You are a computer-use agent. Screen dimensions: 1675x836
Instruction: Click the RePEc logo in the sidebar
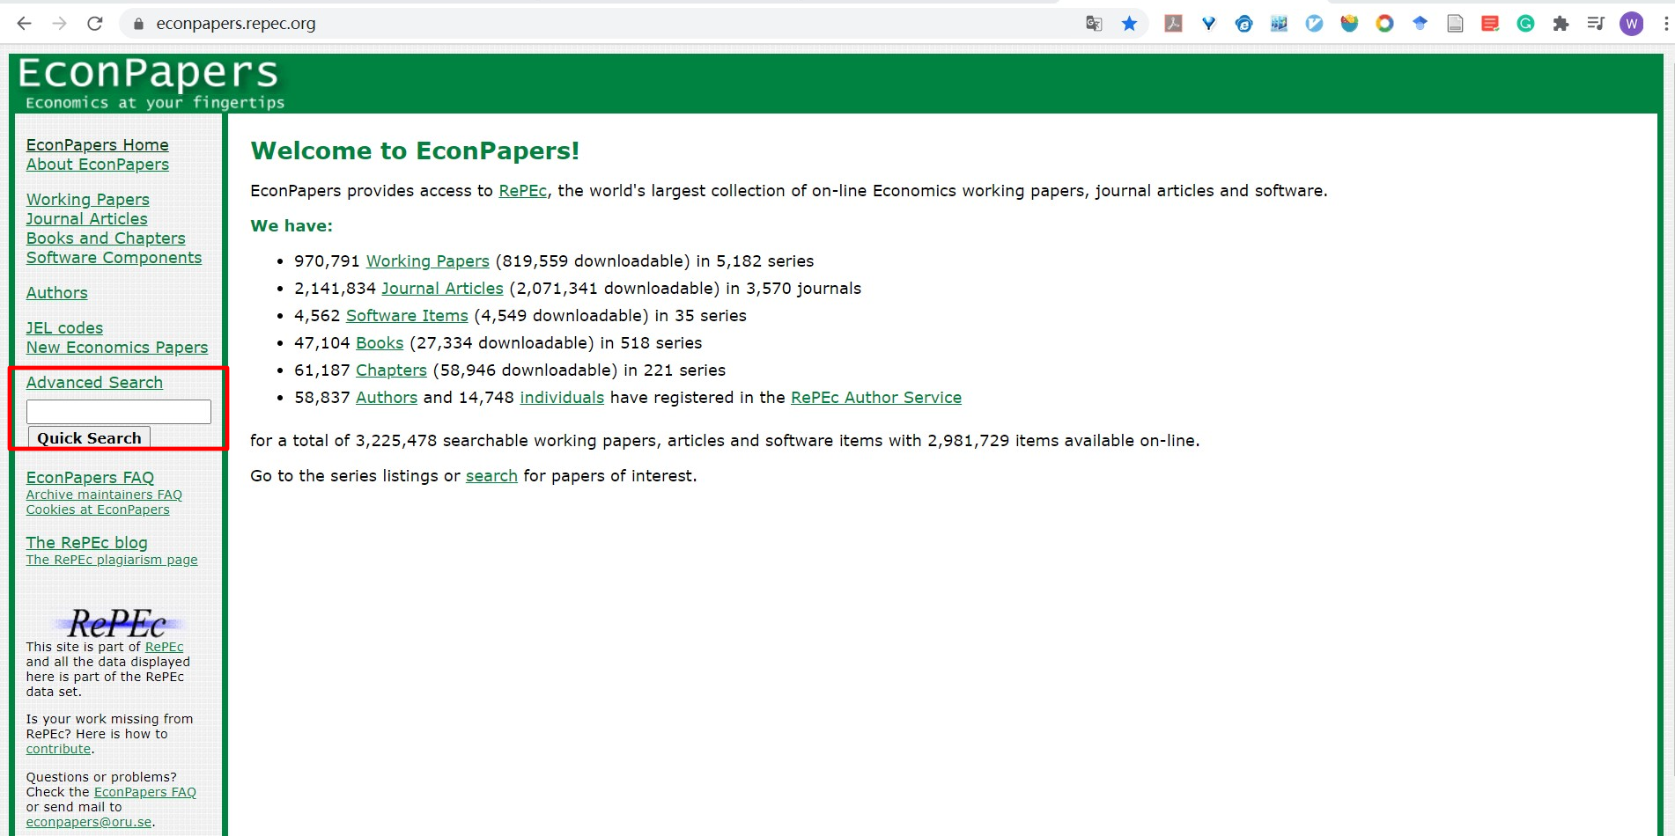point(118,624)
